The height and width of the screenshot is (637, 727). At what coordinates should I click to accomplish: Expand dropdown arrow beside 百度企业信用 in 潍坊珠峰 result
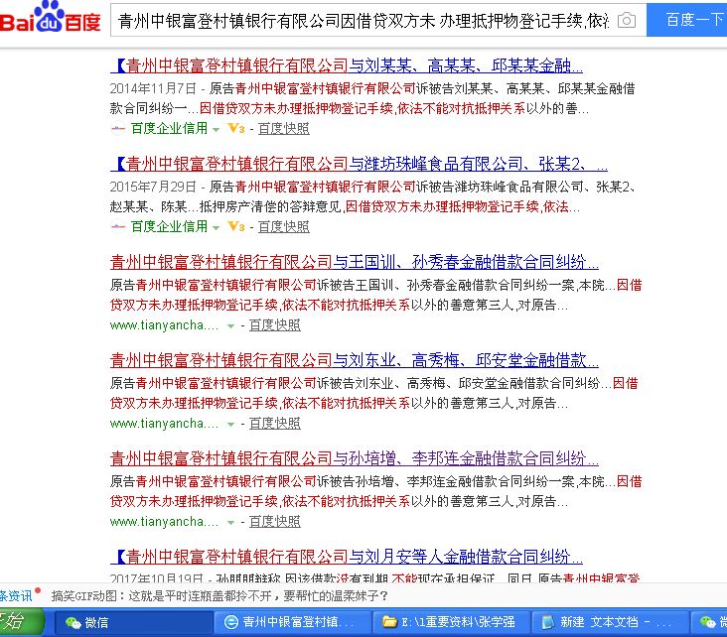217,228
